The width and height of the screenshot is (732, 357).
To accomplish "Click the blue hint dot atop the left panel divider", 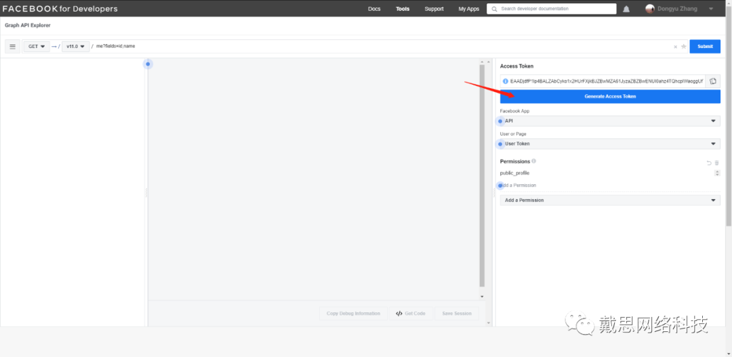I will coord(148,64).
